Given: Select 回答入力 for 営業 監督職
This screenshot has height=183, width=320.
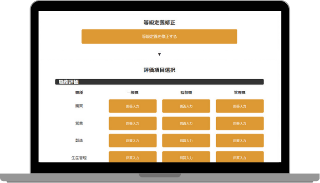Looking at the screenshot, I should point(186,123).
